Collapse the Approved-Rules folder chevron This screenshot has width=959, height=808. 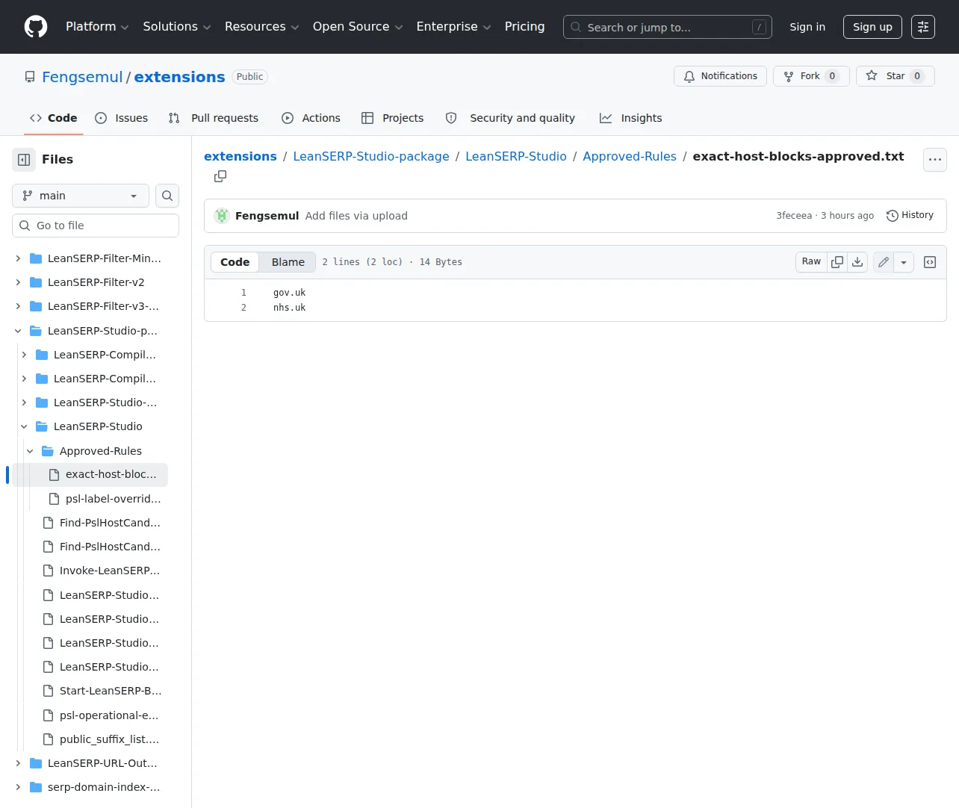pyautogui.click(x=30, y=451)
